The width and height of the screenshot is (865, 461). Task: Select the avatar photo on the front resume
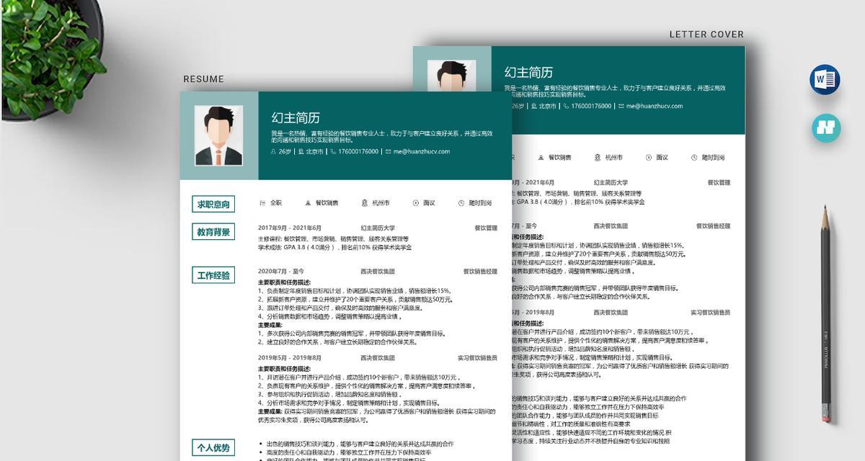pos(218,136)
